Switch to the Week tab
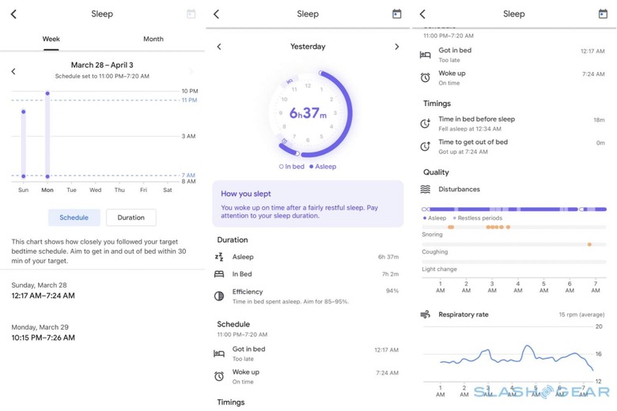This screenshot has height=411, width=617. click(51, 39)
